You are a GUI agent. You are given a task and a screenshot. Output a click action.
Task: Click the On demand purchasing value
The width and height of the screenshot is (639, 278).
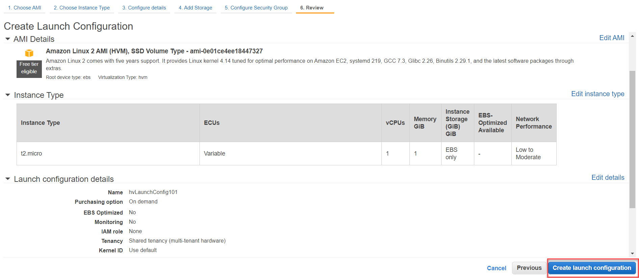coord(143,201)
